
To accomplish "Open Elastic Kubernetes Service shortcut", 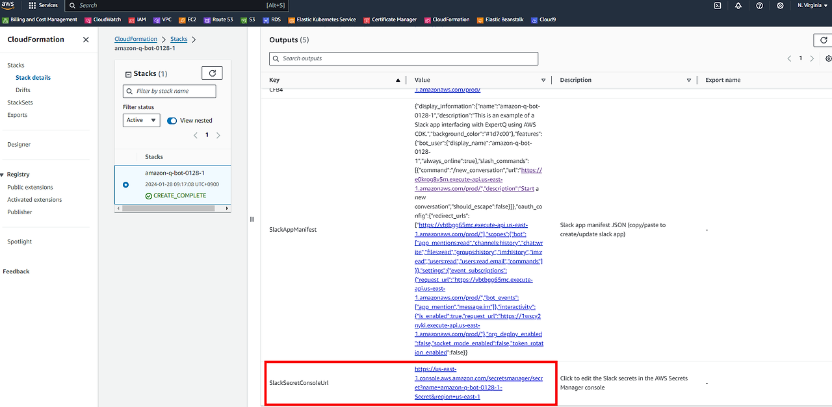I will coord(322,19).
